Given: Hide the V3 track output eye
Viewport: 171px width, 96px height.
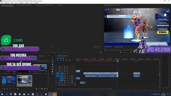Looking at the screenshot, I should [x=67, y=69].
